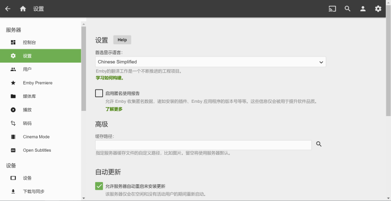
Task: Click the search magnifier in top bar
Action: click(348, 9)
